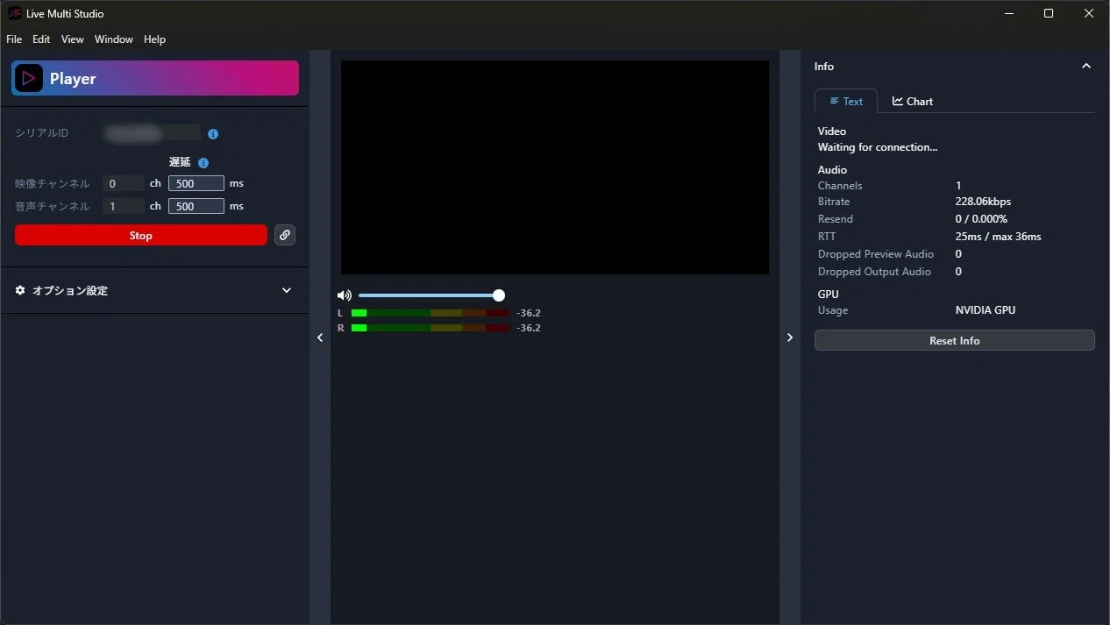This screenshot has height=625, width=1110.
Task: Click the NVIDIA GPU usage value
Action: [x=985, y=310]
